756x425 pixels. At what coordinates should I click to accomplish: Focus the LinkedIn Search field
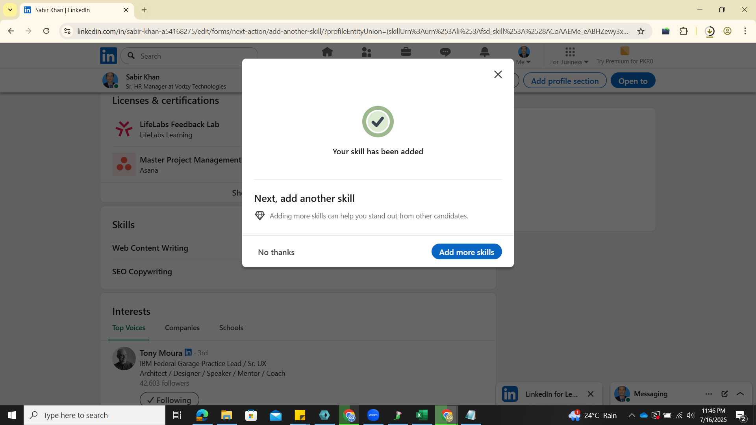pyautogui.click(x=189, y=56)
